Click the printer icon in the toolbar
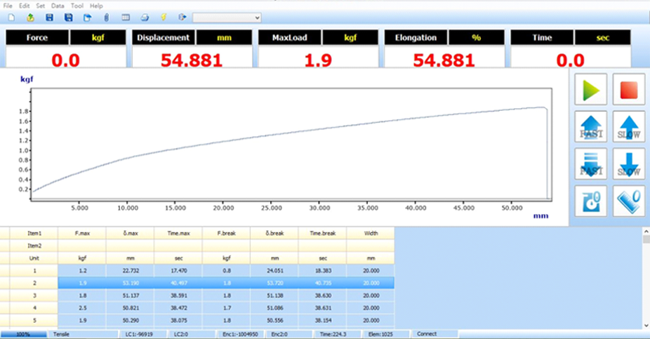650x339 pixels. (x=145, y=17)
